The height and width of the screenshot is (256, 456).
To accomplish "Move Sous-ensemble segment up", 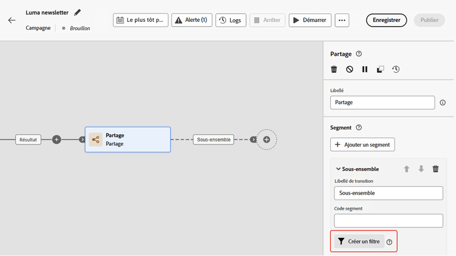I will 407,169.
